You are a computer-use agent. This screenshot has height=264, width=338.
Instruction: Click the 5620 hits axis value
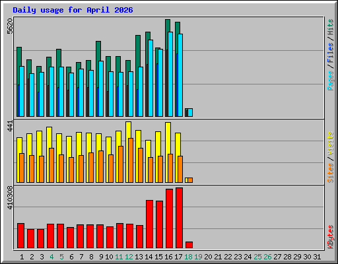10,26
